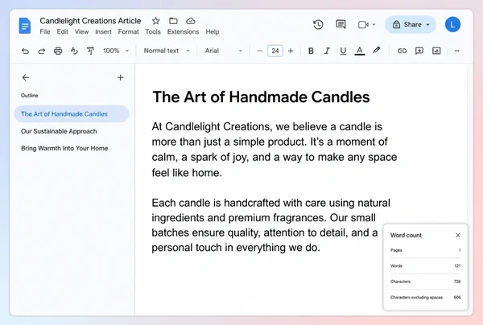The height and width of the screenshot is (325, 483).
Task: Open the Tools menu
Action: point(153,31)
